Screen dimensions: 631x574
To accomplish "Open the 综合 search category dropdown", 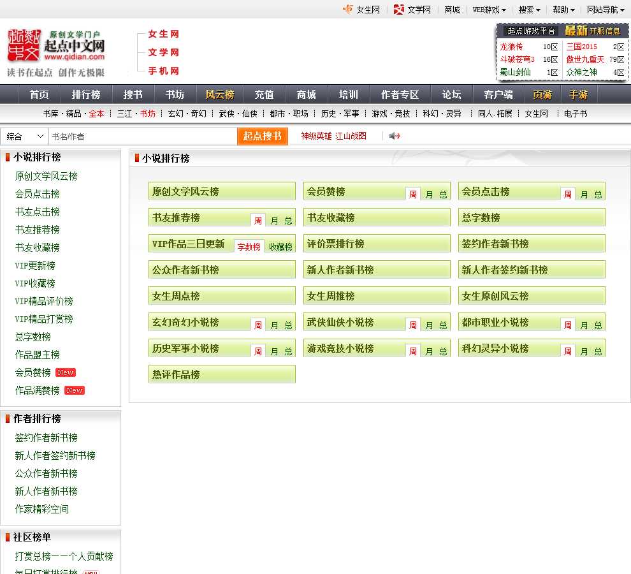I will [x=24, y=136].
